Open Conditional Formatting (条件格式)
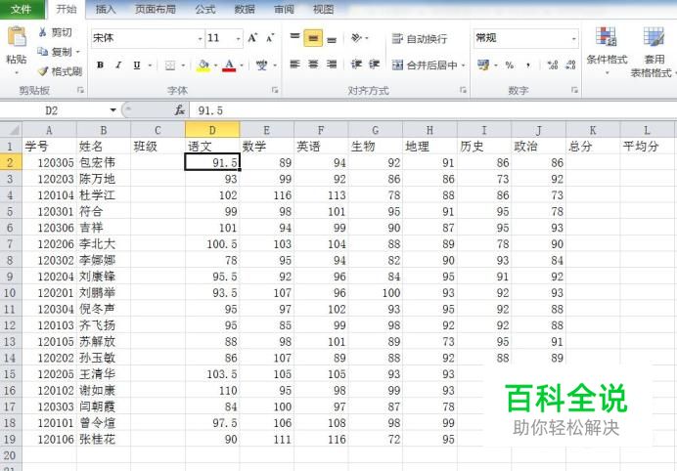 tap(607, 51)
